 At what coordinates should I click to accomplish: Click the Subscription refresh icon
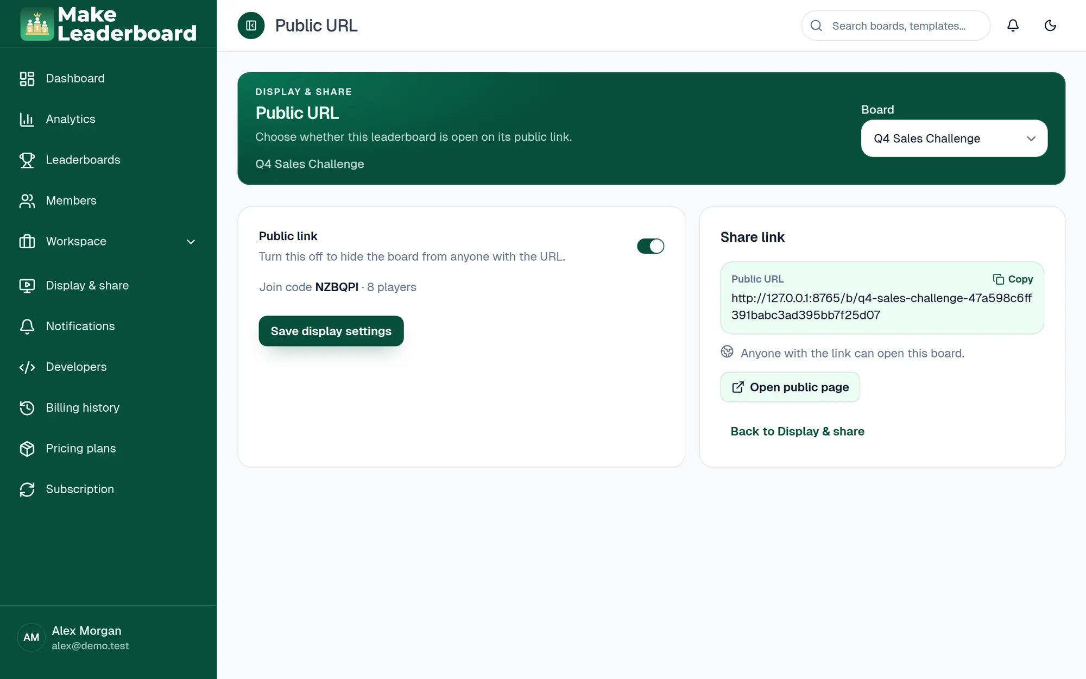tap(27, 489)
